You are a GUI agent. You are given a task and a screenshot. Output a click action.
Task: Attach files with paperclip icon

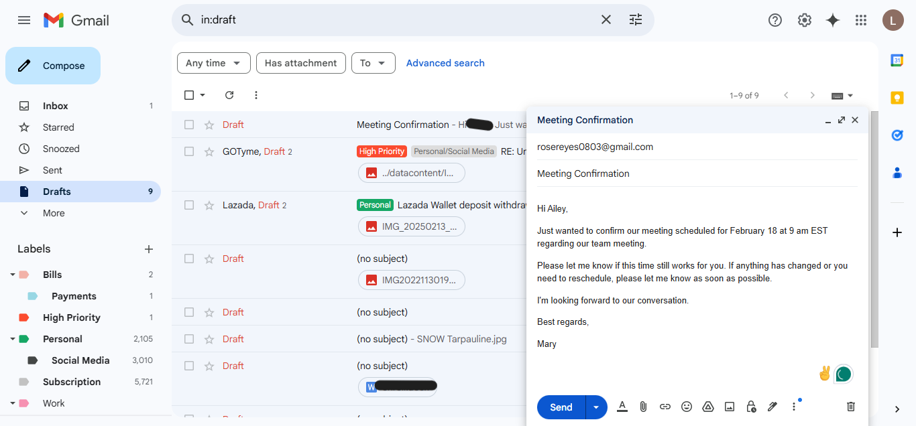coord(643,407)
